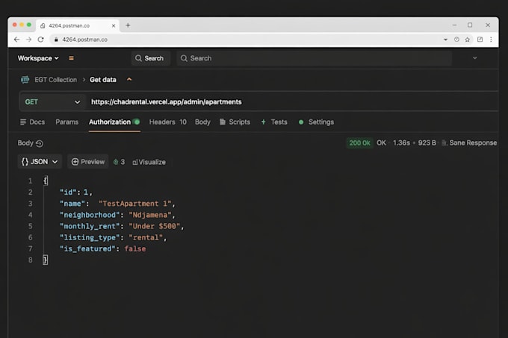The height and width of the screenshot is (338, 508).
Task: Click the response history icon next to Body
Action: 40,143
